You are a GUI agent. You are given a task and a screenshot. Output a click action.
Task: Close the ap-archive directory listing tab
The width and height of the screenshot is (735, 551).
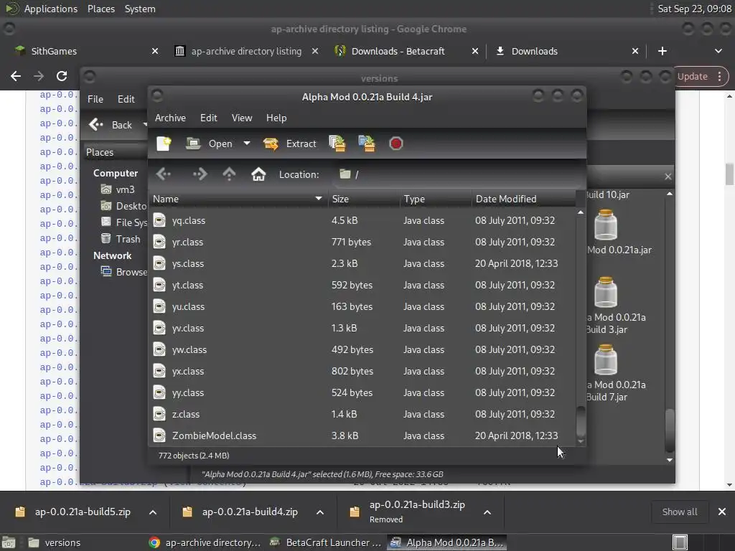pos(315,51)
